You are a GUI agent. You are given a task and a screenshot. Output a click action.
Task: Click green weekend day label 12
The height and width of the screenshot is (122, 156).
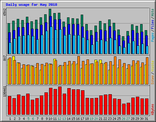pos(59,119)
